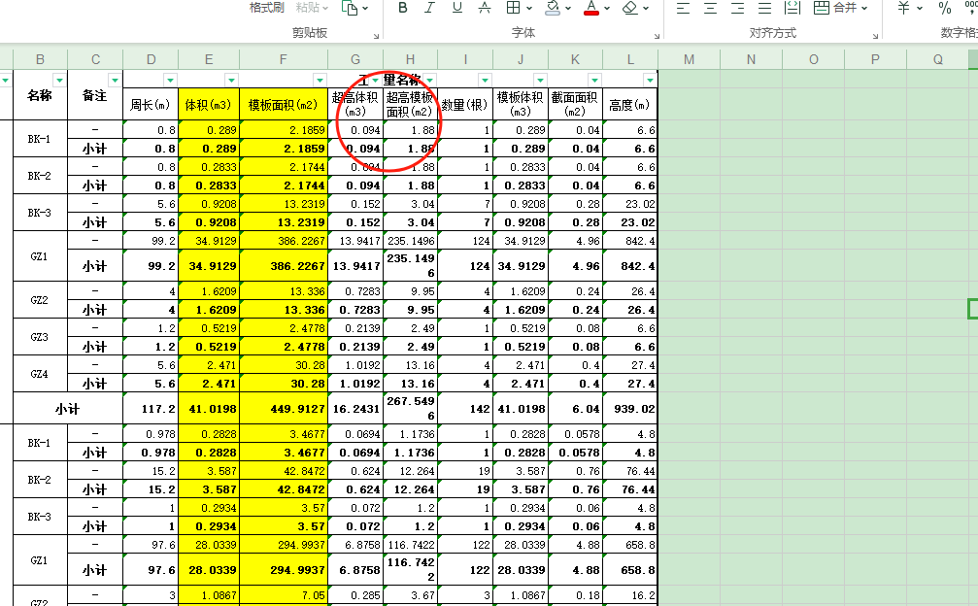Open the filter arrow in column K
Screen dimensions: 978x606
click(595, 80)
